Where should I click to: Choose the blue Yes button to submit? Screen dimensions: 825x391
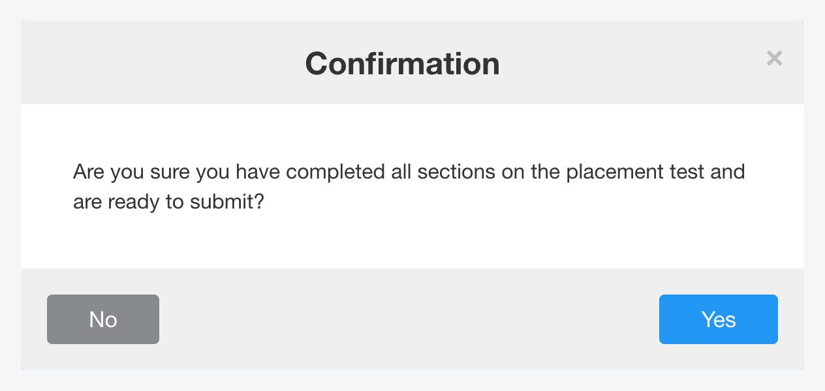pyautogui.click(x=718, y=319)
